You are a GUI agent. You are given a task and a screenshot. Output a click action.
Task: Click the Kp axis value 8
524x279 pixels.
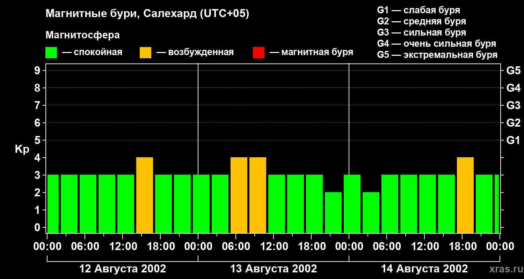click(38, 88)
